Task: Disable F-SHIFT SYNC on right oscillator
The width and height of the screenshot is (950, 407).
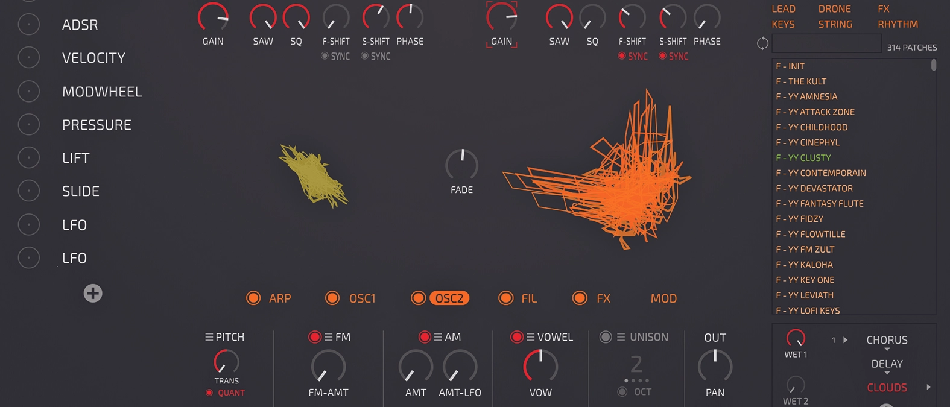Action: point(622,56)
